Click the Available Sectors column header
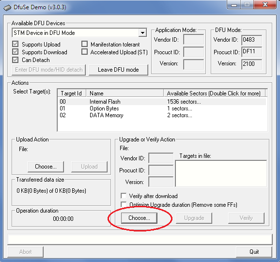 click(215, 93)
